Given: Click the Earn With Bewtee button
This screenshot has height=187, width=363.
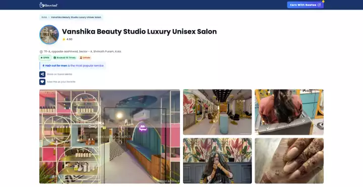Looking at the screenshot, I should (x=306, y=5).
